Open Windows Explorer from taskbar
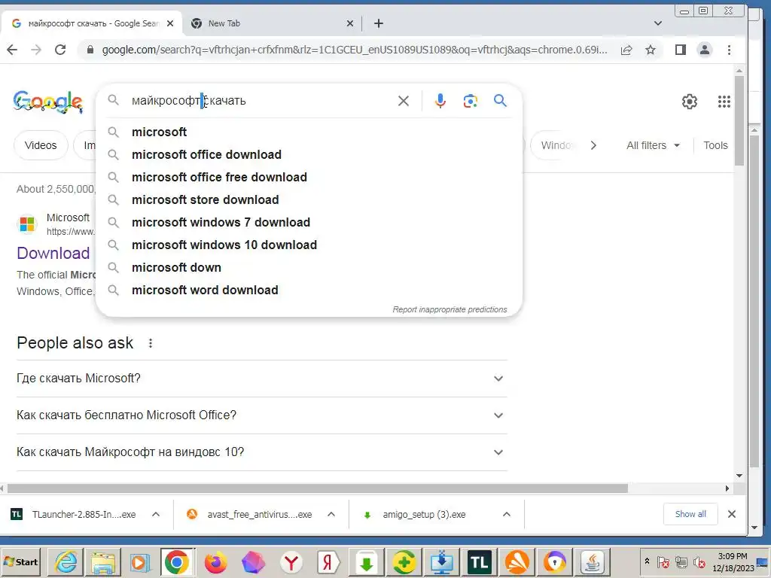771x578 pixels. click(x=102, y=561)
